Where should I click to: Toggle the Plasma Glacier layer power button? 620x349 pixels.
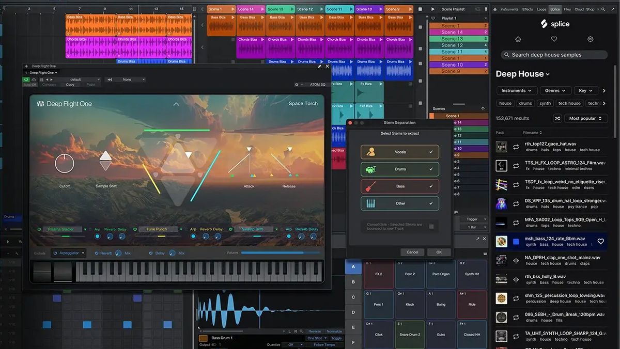(39, 229)
